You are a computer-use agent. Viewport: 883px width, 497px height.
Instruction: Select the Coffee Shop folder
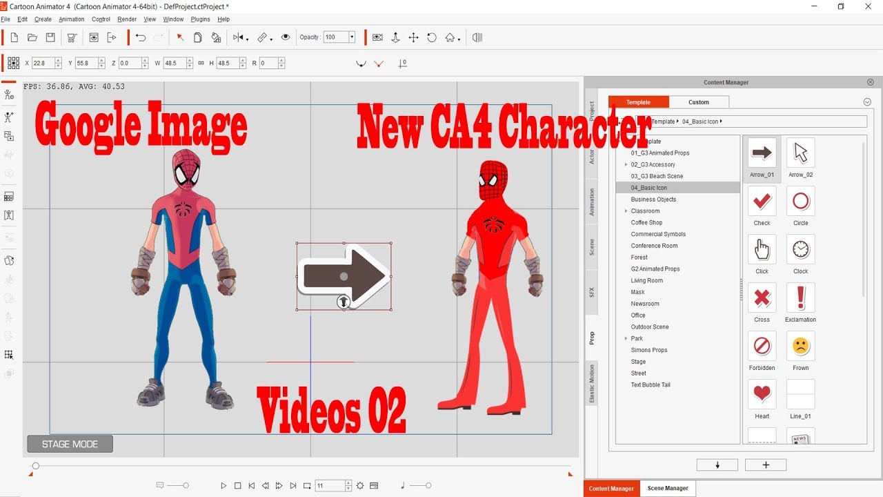pyautogui.click(x=646, y=223)
